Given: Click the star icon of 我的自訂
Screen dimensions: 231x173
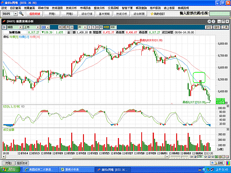Looking at the screenshot, I should point(152,14).
